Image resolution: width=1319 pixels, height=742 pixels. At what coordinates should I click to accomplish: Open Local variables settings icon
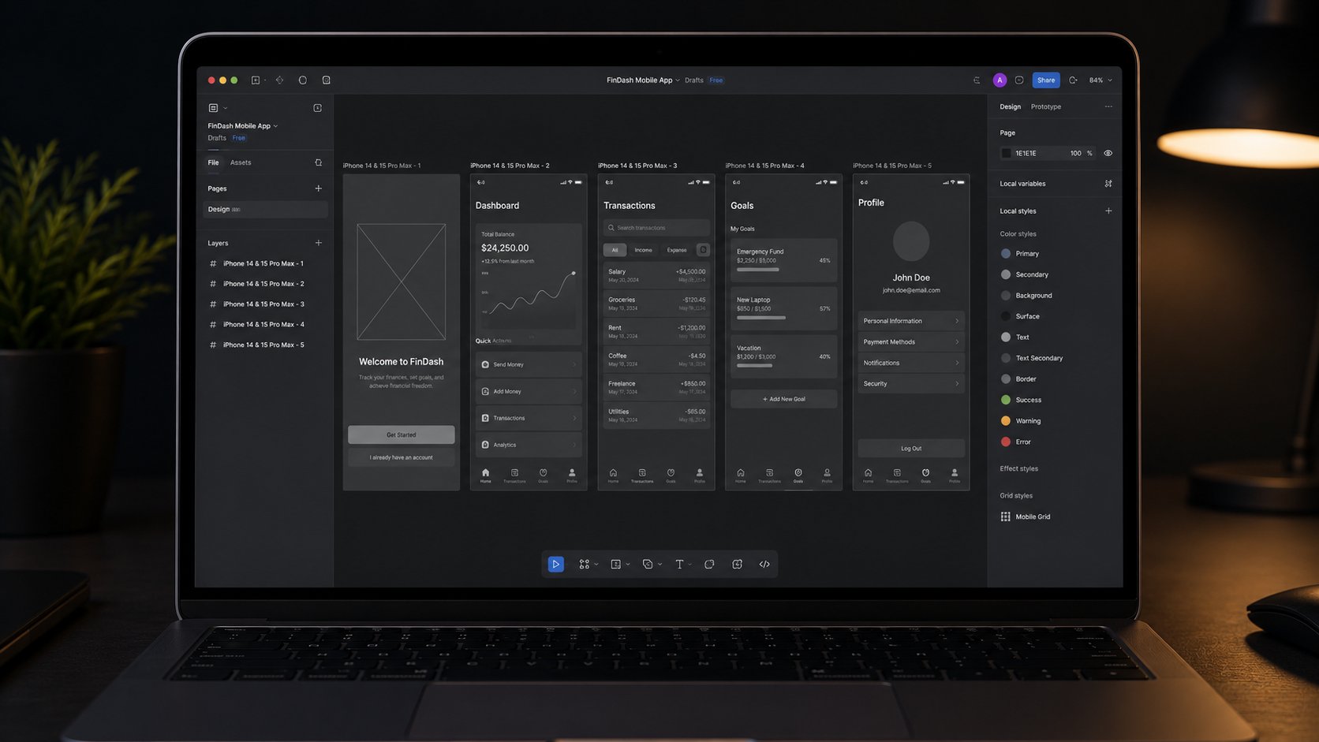tap(1108, 184)
